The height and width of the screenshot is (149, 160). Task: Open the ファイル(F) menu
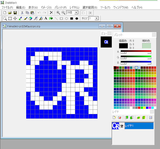7,7
